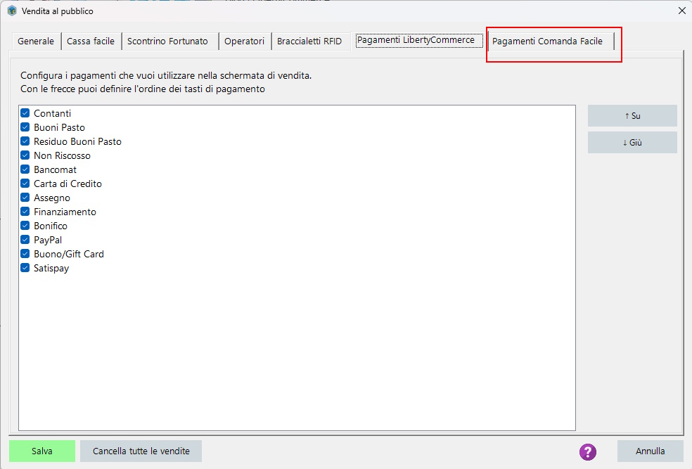Click the Vendita al pubblico app icon
The width and height of the screenshot is (692, 469).
point(12,11)
